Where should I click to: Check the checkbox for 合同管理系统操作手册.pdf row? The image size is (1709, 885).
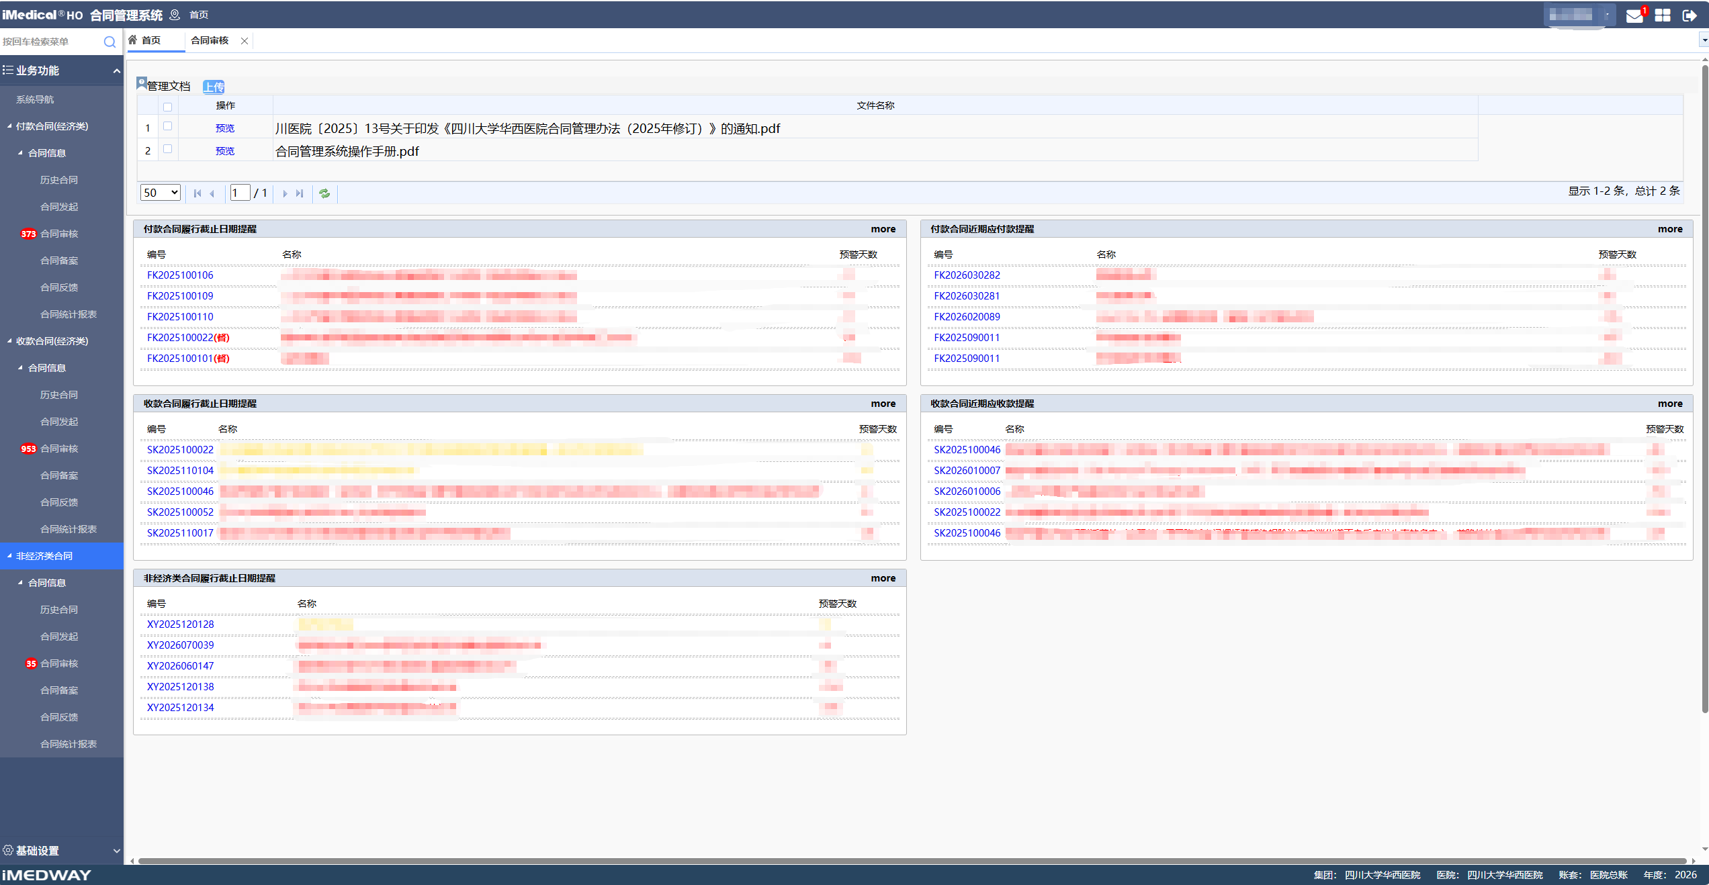168,149
